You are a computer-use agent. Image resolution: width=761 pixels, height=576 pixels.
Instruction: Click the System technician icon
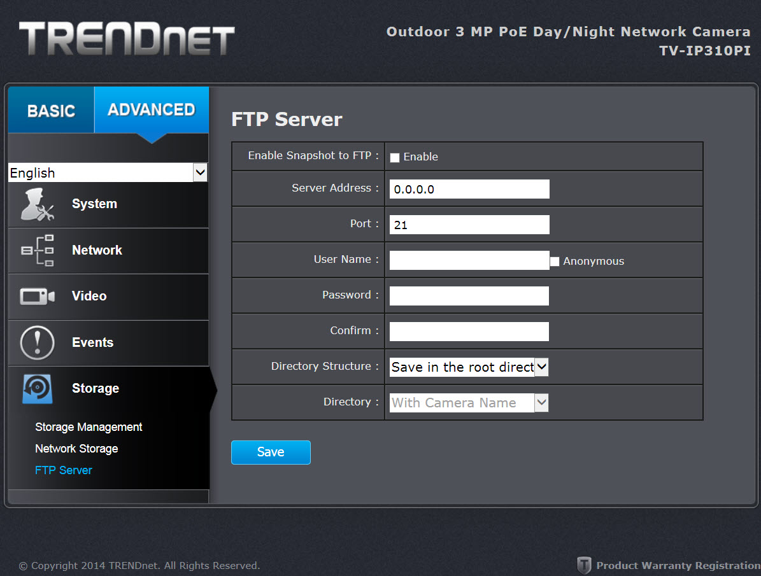[38, 204]
